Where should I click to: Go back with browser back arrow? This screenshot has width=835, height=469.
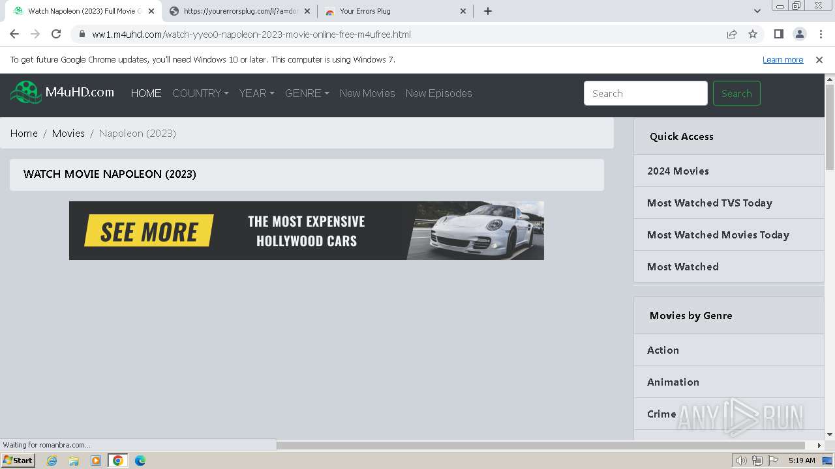14,34
